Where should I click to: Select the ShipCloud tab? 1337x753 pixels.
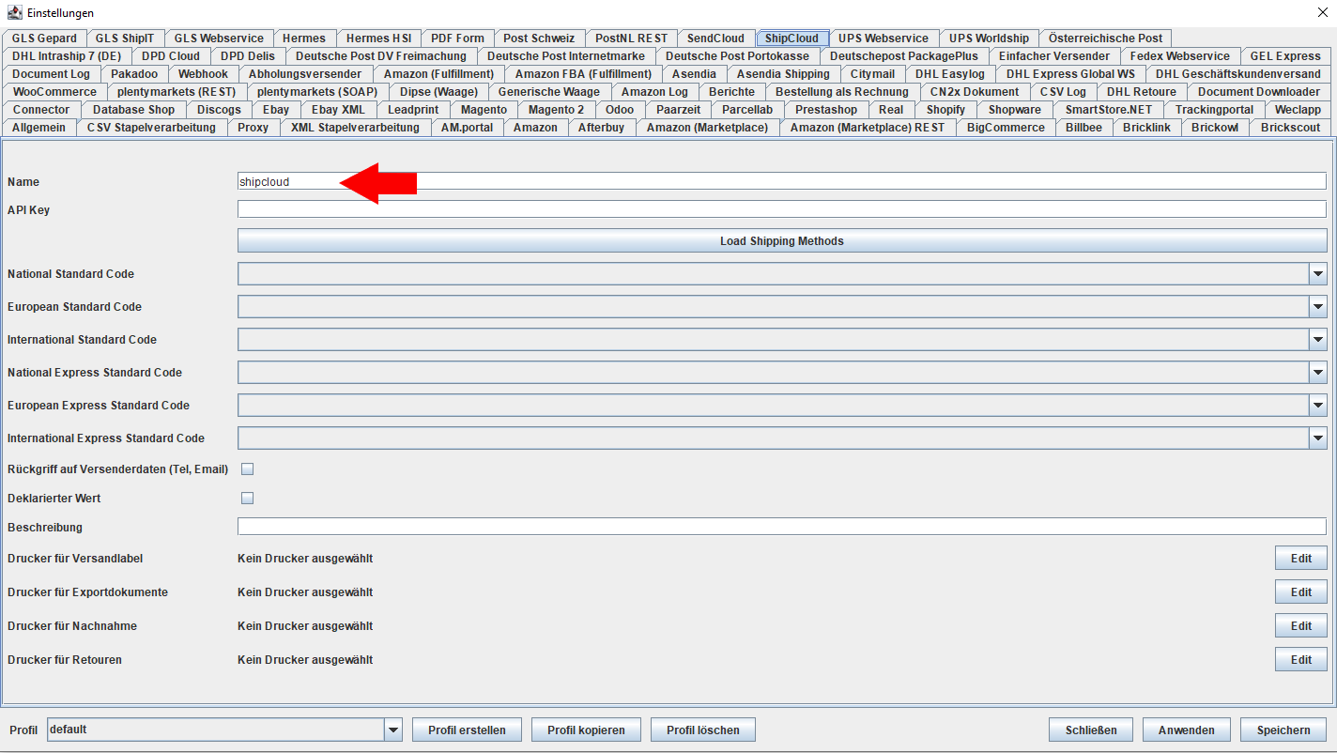click(x=791, y=38)
